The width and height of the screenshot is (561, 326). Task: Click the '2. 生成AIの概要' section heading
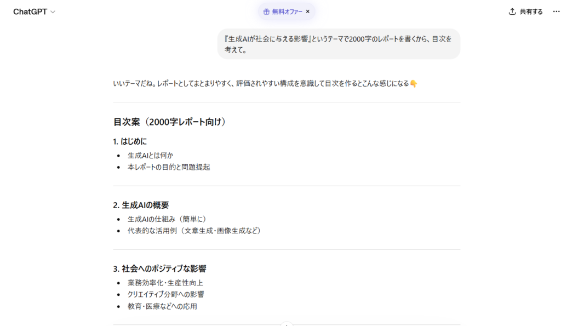click(x=141, y=205)
